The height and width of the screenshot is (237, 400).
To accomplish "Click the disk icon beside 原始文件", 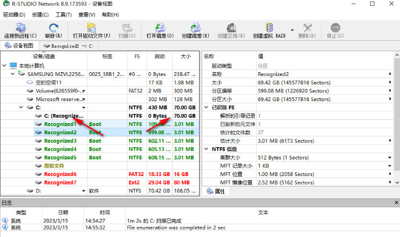I will point(38,166).
